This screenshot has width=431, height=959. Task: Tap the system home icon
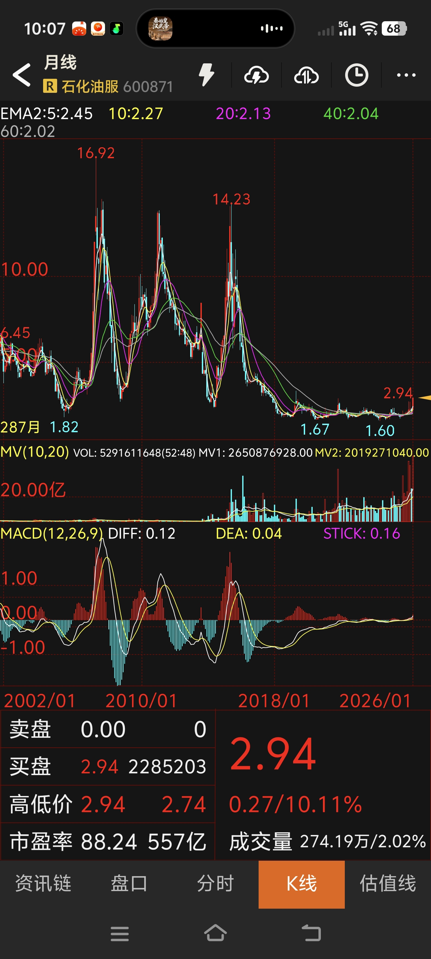(x=215, y=933)
